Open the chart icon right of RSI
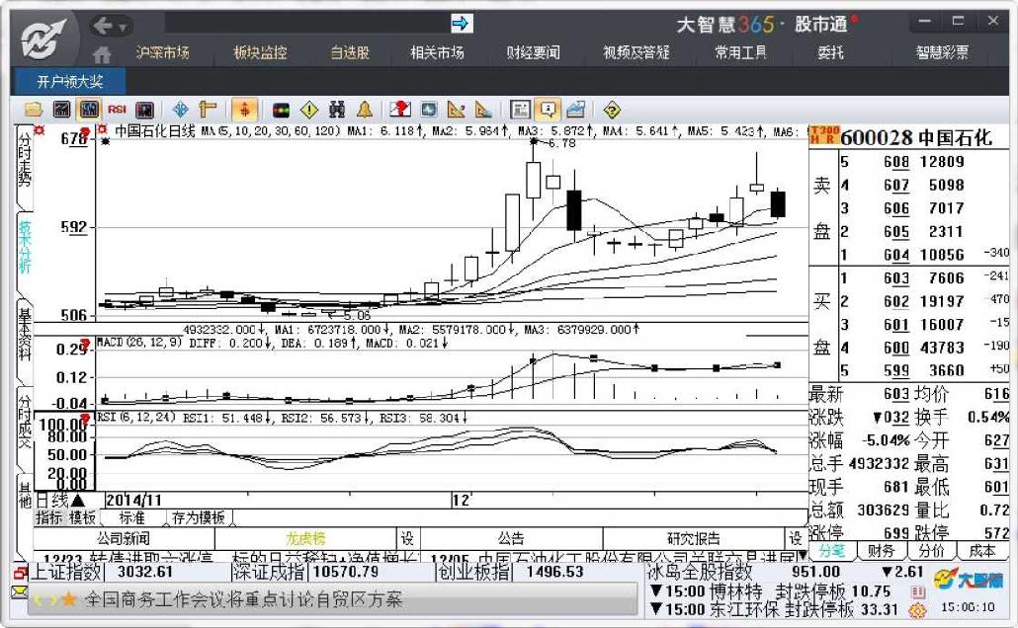This screenshot has width=1018, height=628. coord(144,110)
